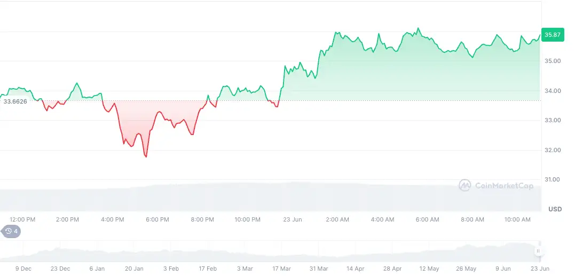Click the 12:00 PM time axis label

tap(22, 219)
